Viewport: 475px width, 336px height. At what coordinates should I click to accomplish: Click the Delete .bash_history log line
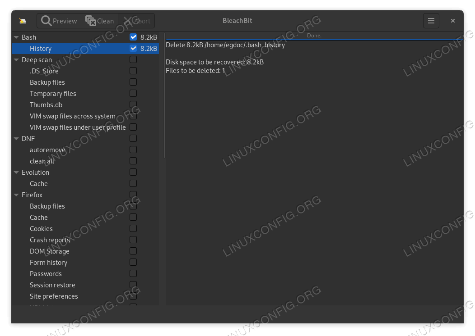pos(225,45)
